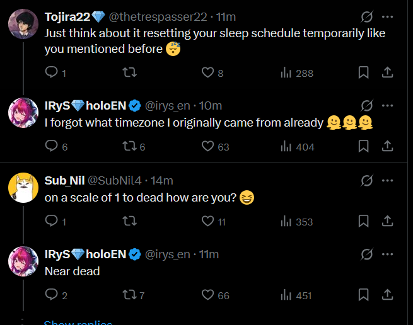Retweet IRyS's timezone tweet with 6 retweets

pos(129,147)
